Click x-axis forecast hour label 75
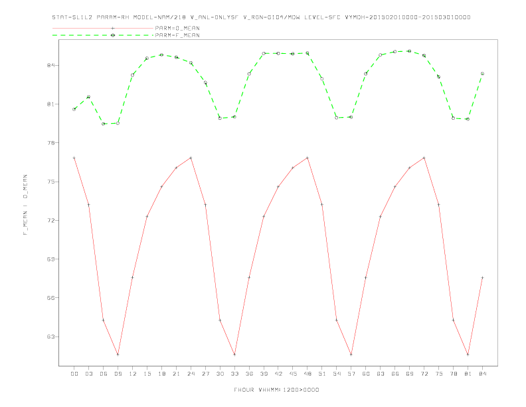526x407 pixels. (x=439, y=374)
